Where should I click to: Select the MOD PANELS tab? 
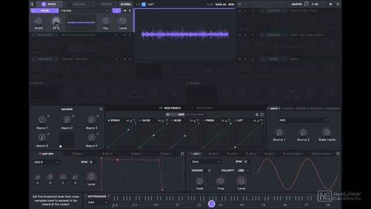pos(170,108)
